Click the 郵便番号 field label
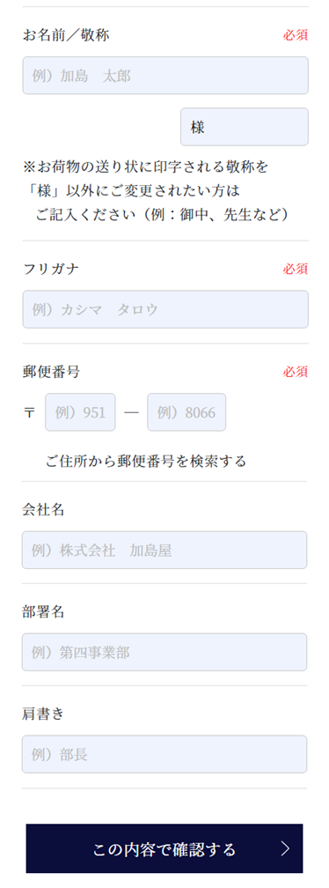This screenshot has height=888, width=329. [x=51, y=372]
